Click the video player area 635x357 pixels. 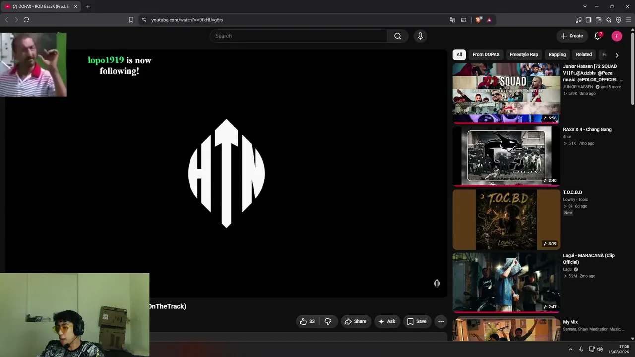[226, 174]
